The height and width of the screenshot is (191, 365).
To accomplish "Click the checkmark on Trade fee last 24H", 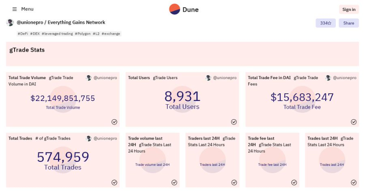I will [x=294, y=182].
